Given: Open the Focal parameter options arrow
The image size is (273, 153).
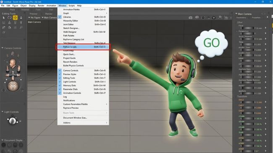Looking at the screenshot, I should [x=265, y=28].
